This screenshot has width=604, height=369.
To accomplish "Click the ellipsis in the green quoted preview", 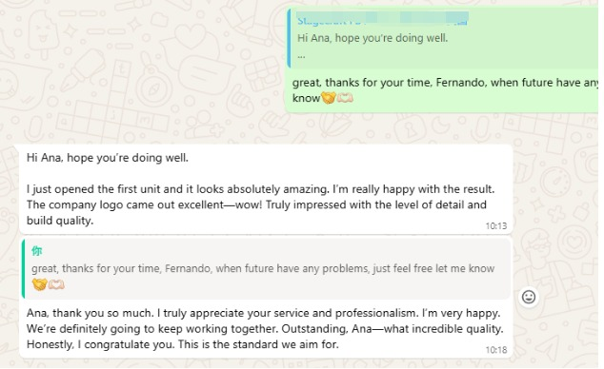I will [301, 56].
